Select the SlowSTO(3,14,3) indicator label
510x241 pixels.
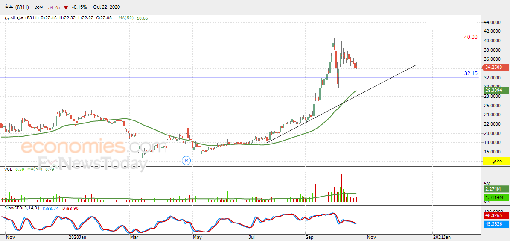tap(21, 208)
